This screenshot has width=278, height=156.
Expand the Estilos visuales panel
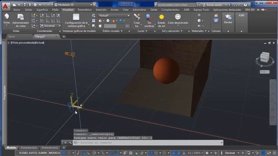click(x=113, y=31)
